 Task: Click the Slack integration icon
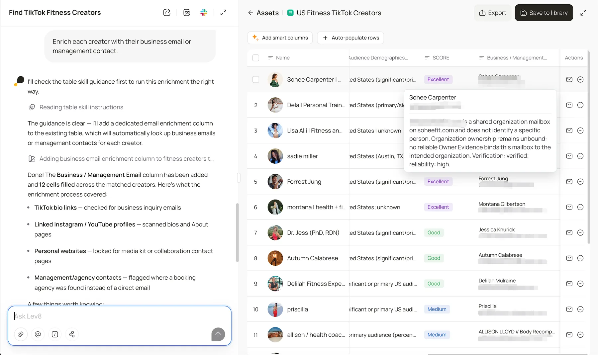click(x=204, y=13)
